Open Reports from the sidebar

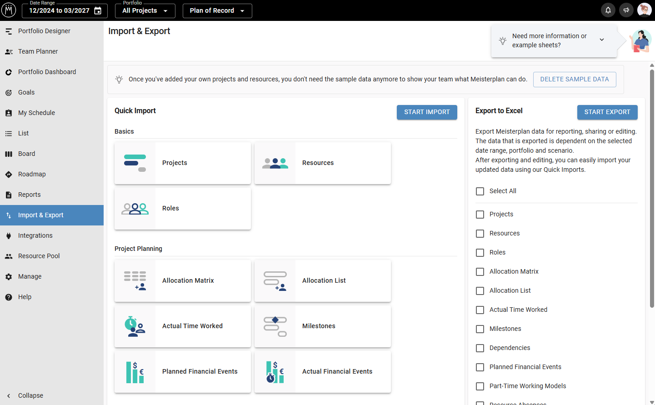(52, 195)
